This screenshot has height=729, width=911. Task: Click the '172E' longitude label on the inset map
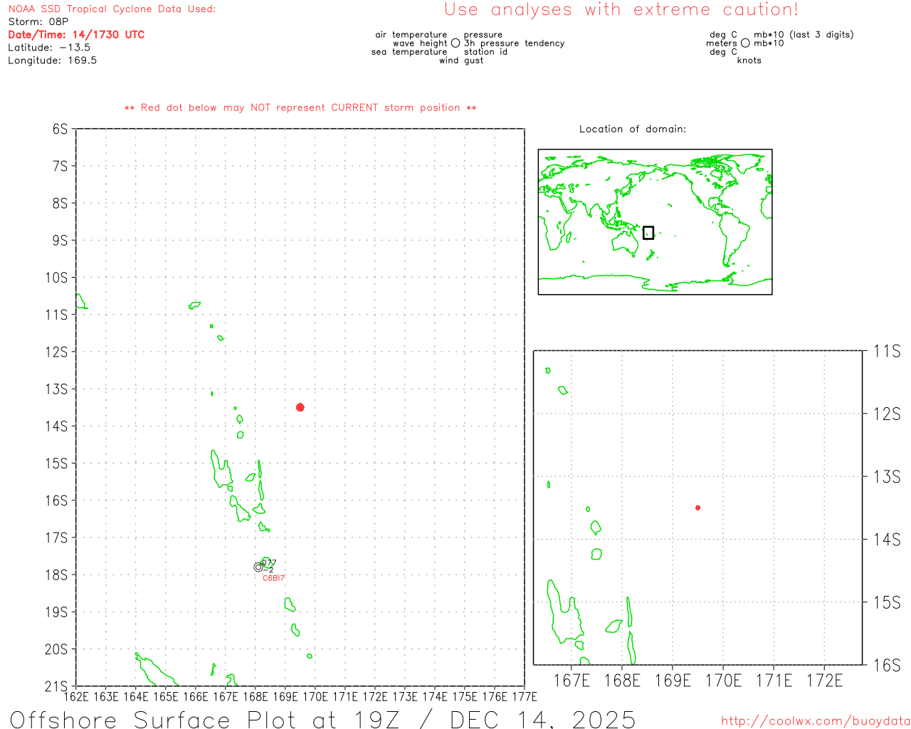[x=824, y=681]
